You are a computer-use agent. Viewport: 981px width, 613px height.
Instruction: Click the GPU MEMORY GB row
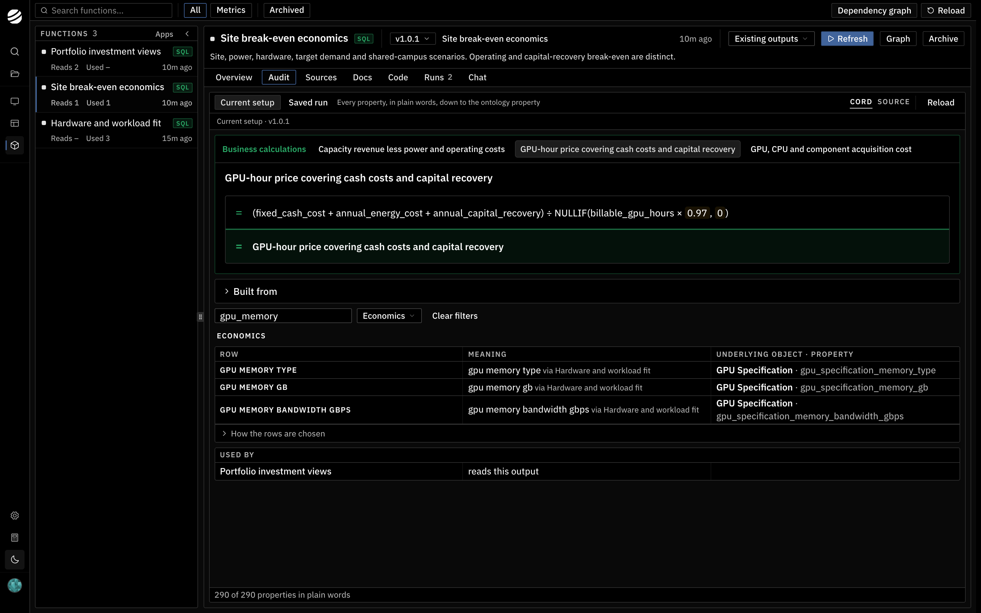click(587, 387)
